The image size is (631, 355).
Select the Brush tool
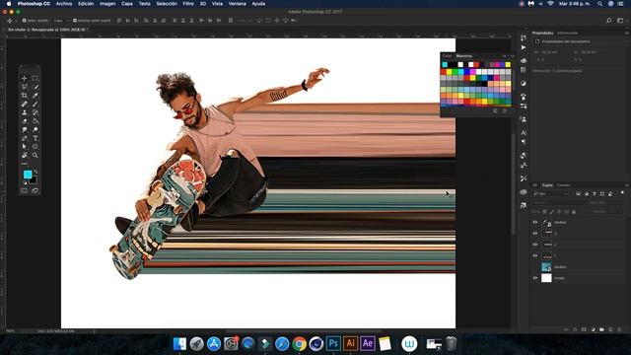coord(35,104)
